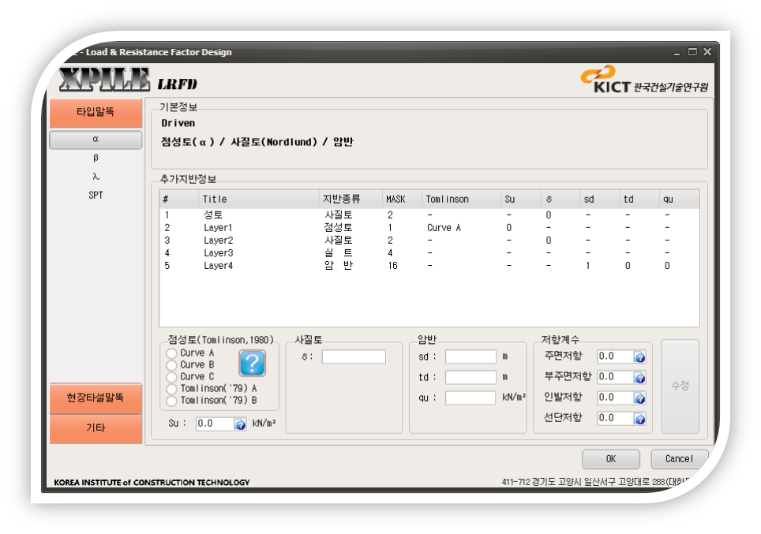Screen dimensions: 761x534
Task: Click the δ column header
Action: [560, 200]
